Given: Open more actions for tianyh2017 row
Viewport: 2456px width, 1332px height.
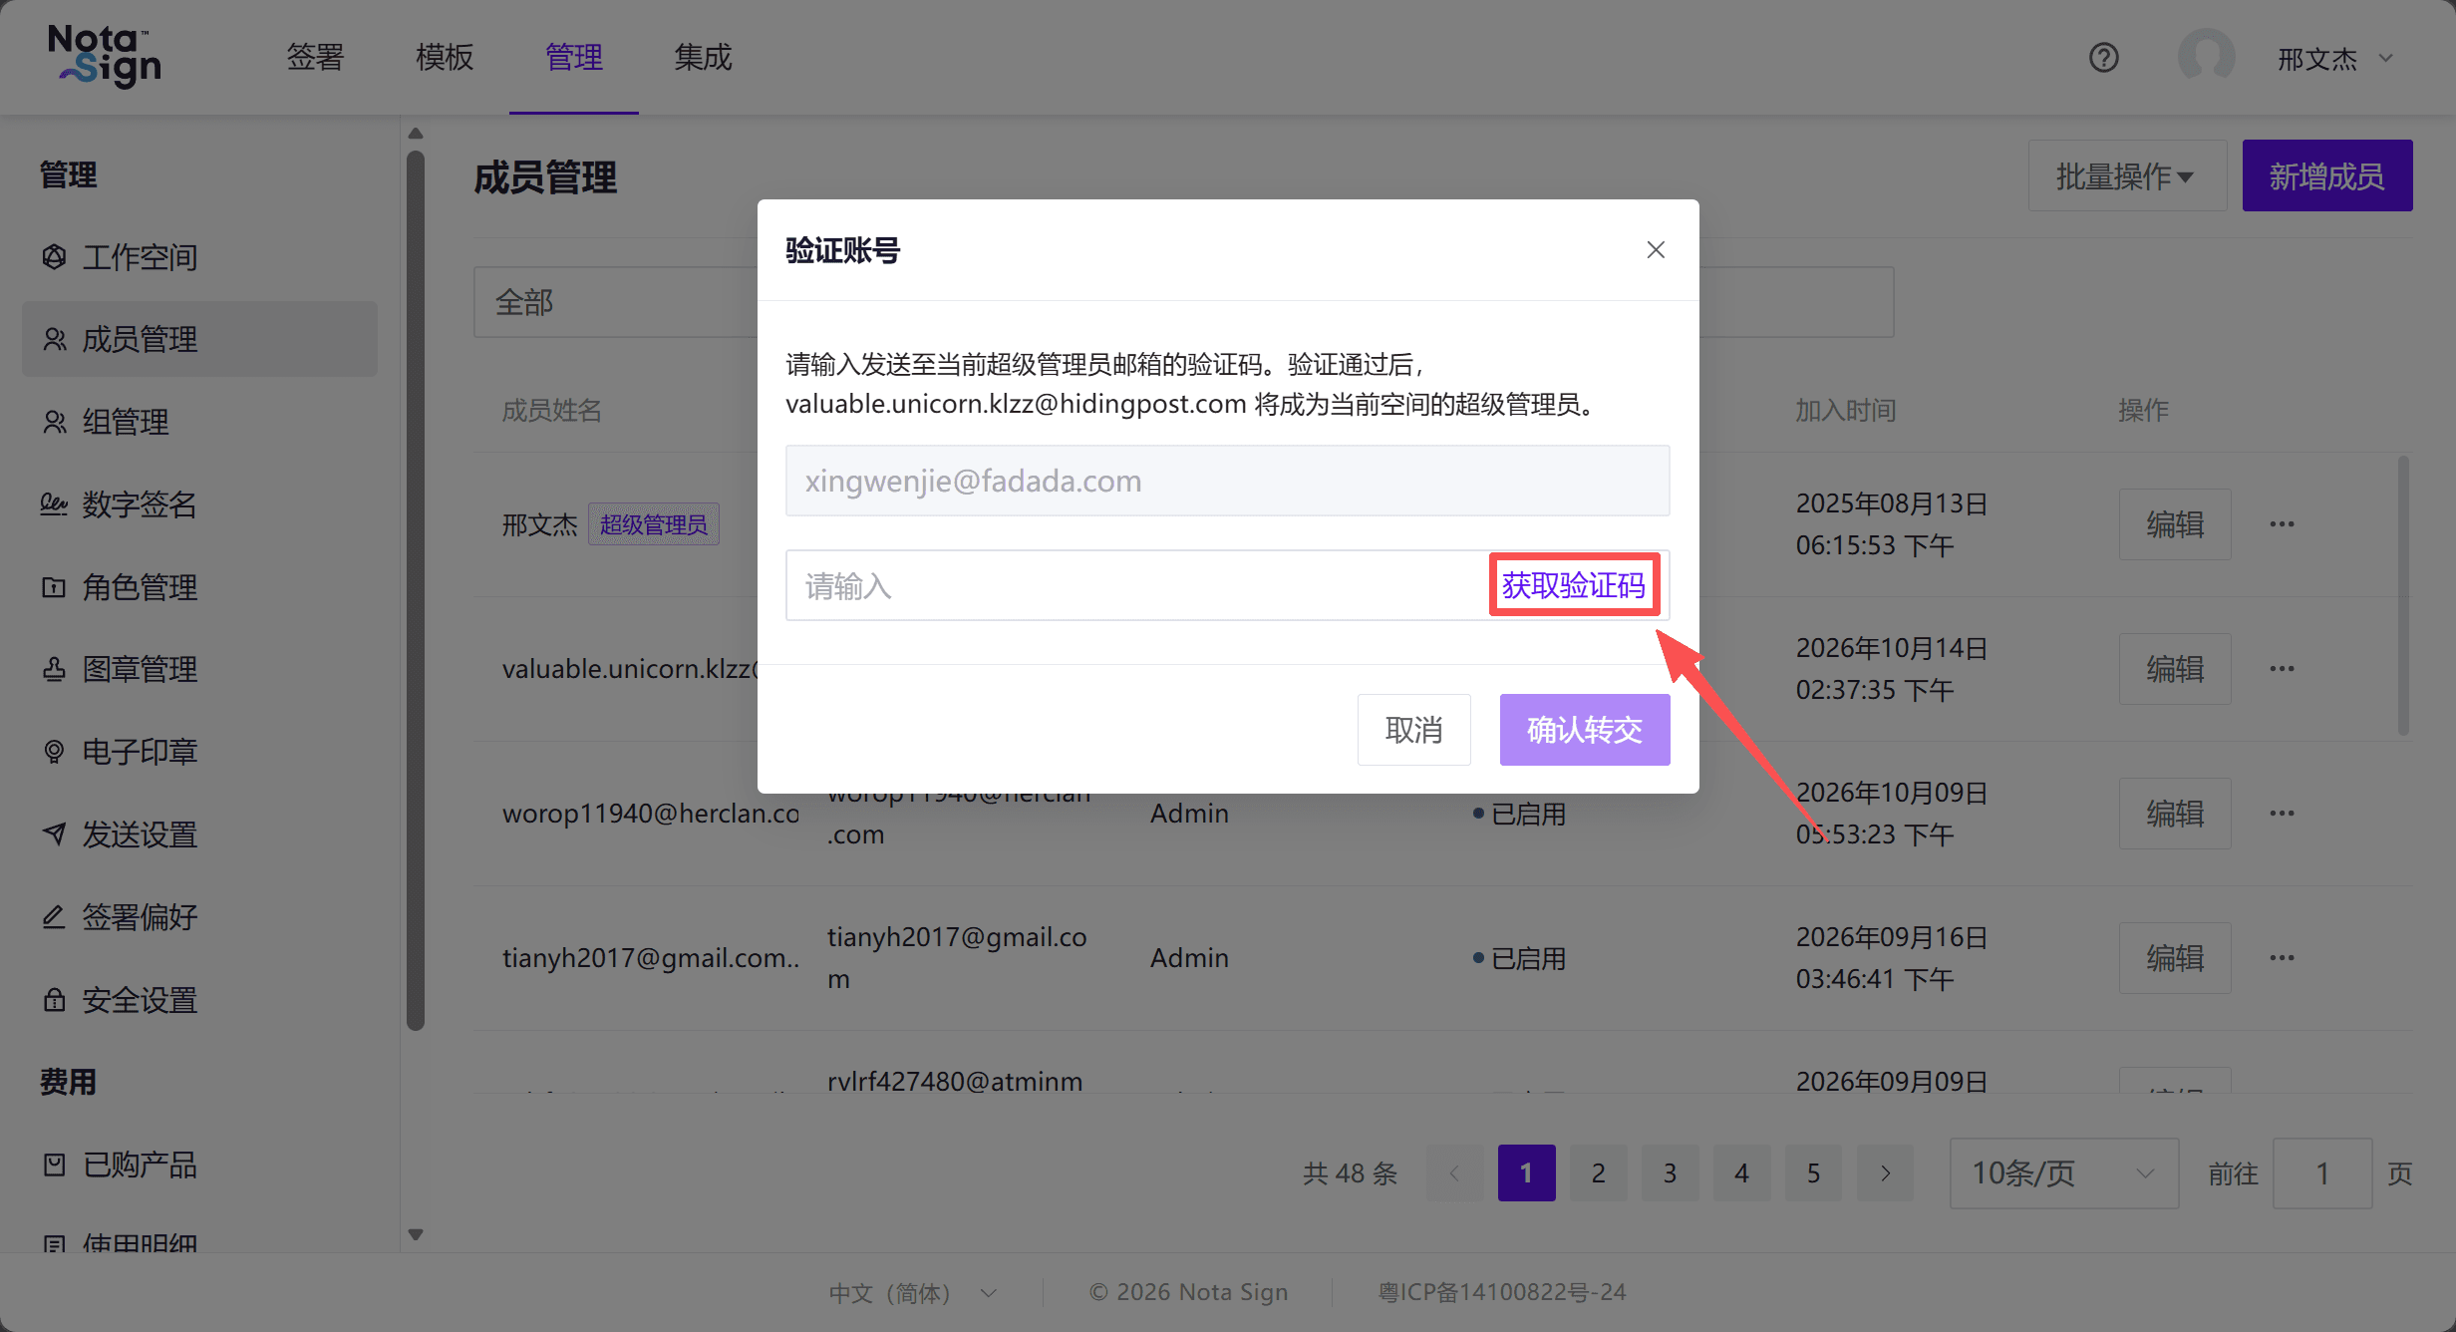Looking at the screenshot, I should tap(2282, 958).
